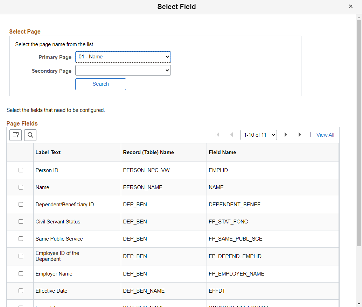
Task: Go to next page of rows
Action: 286,135
